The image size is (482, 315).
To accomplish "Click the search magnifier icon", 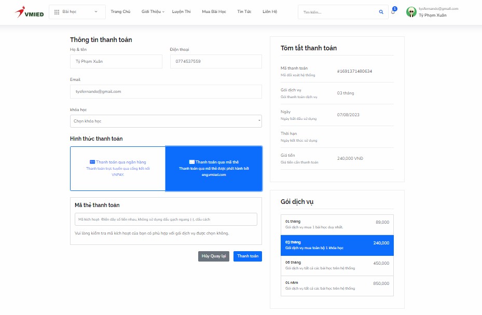I will pos(381,12).
